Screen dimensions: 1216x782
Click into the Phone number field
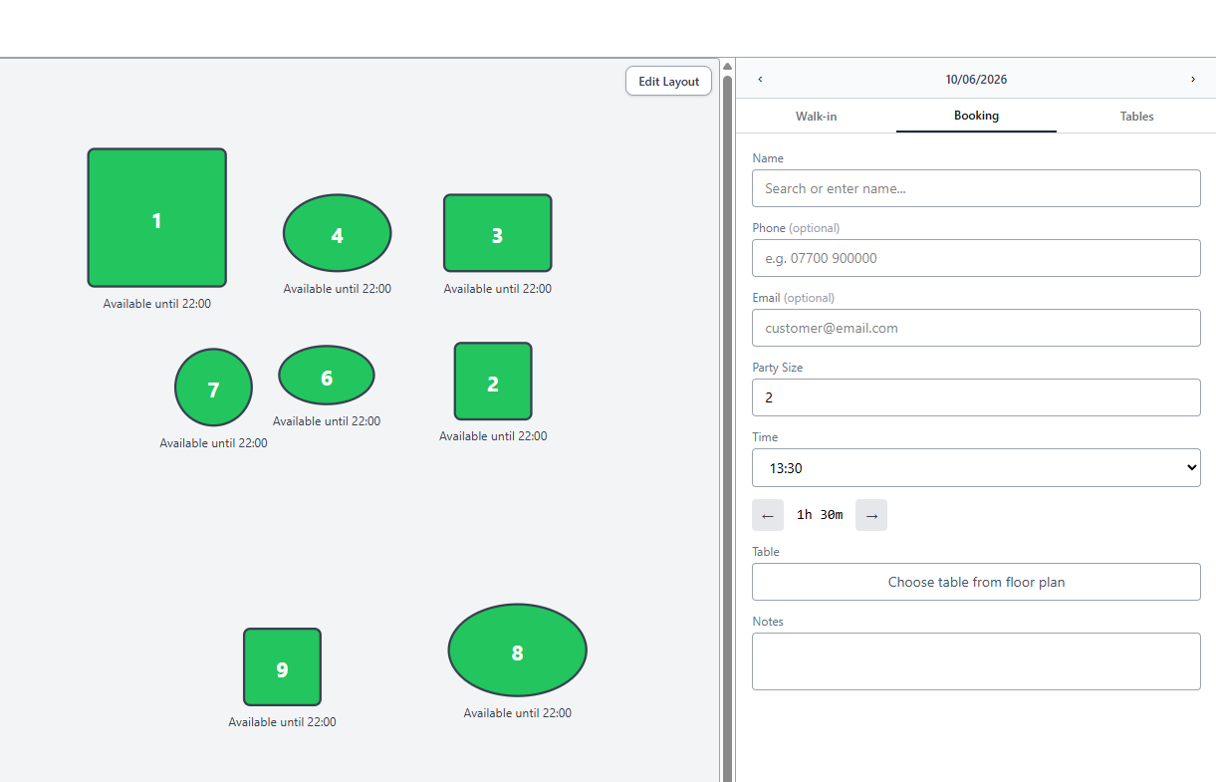point(976,258)
